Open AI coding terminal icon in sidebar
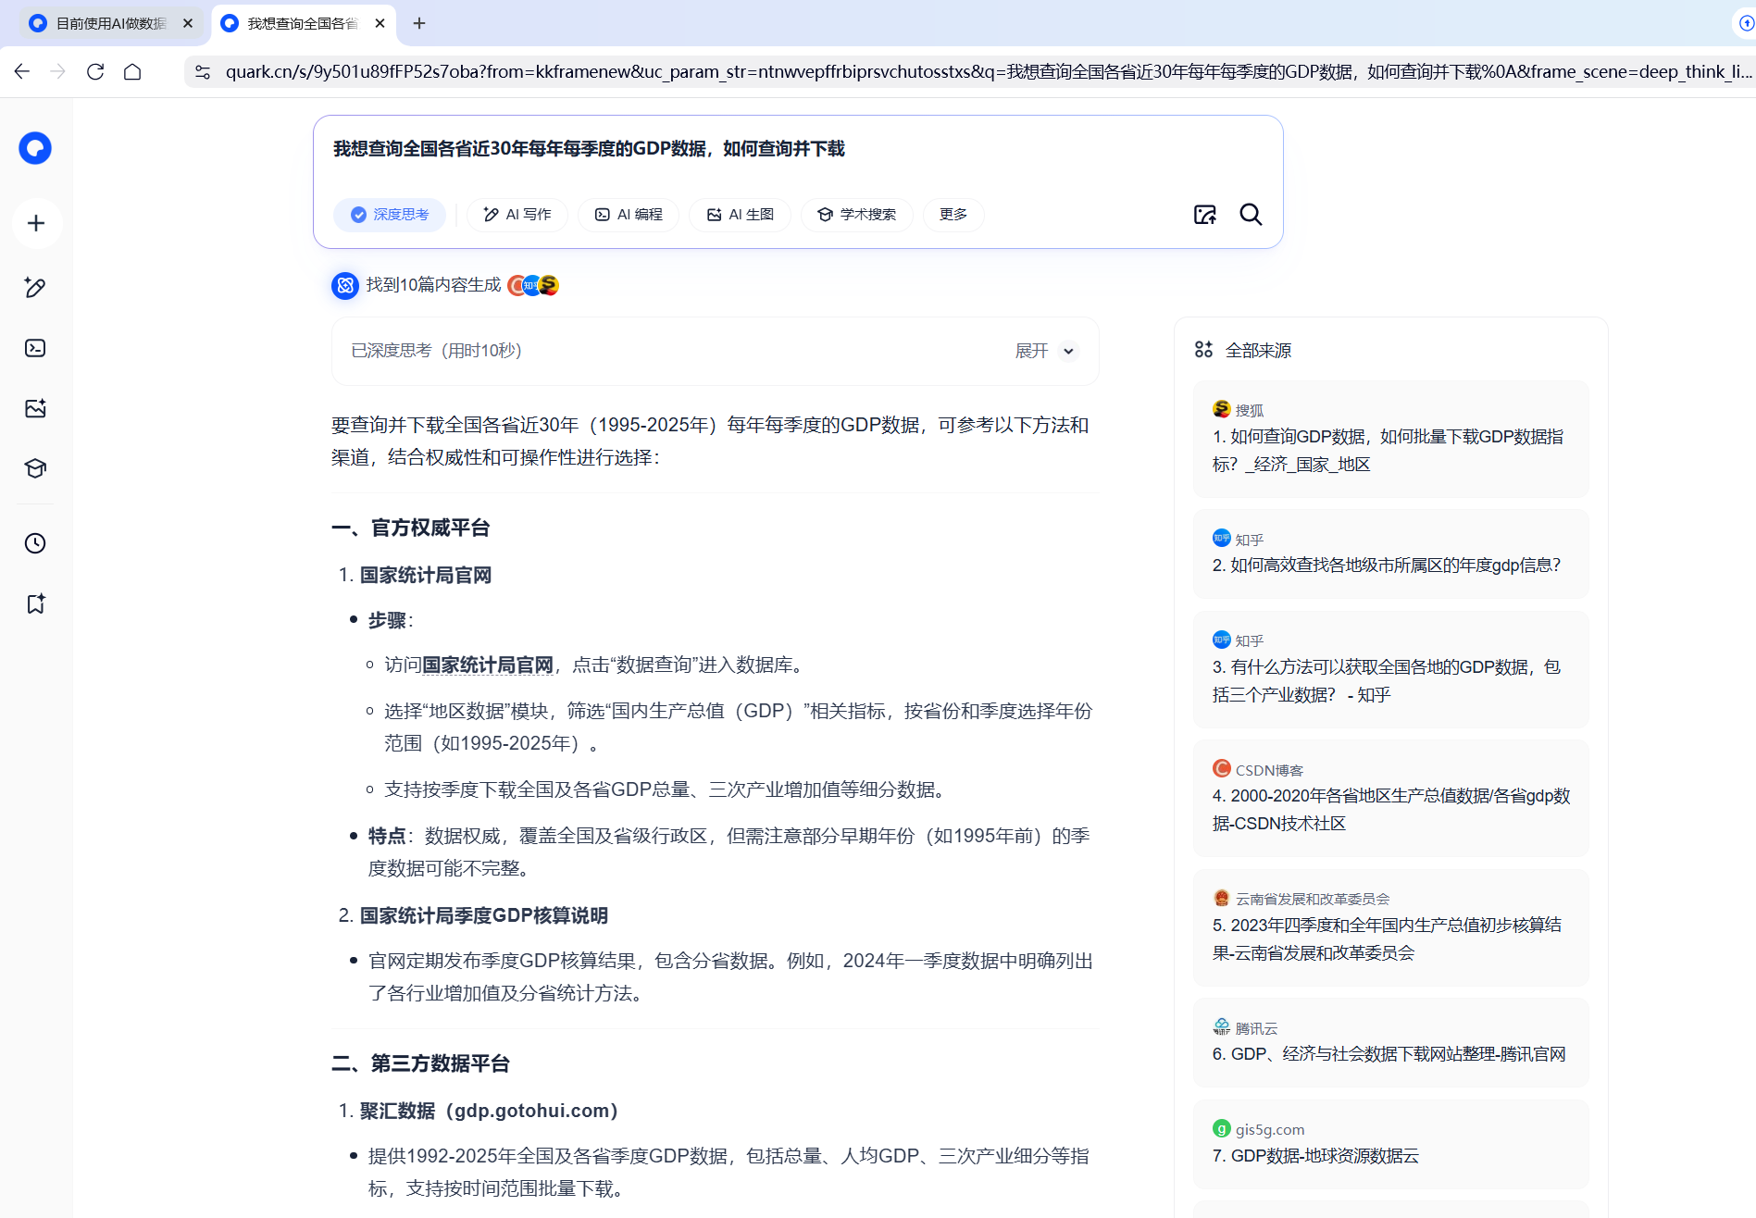 35,348
